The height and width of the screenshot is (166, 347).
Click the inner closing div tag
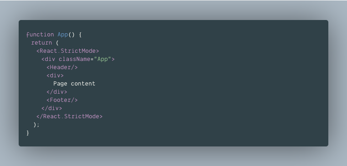pyautogui.click(x=57, y=92)
